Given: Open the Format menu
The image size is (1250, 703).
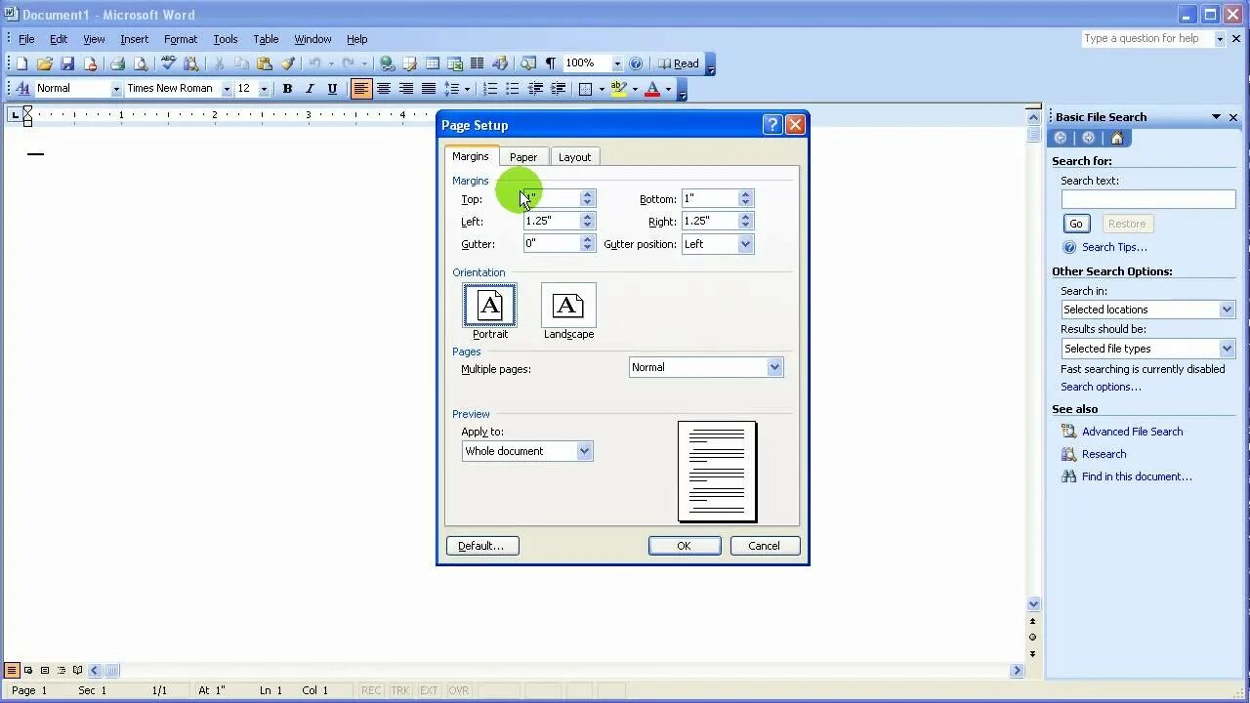Looking at the screenshot, I should click(x=181, y=39).
